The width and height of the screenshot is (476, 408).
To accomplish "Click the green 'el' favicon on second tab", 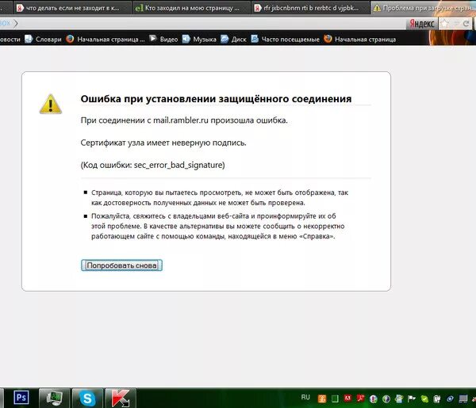I will click(139, 8).
